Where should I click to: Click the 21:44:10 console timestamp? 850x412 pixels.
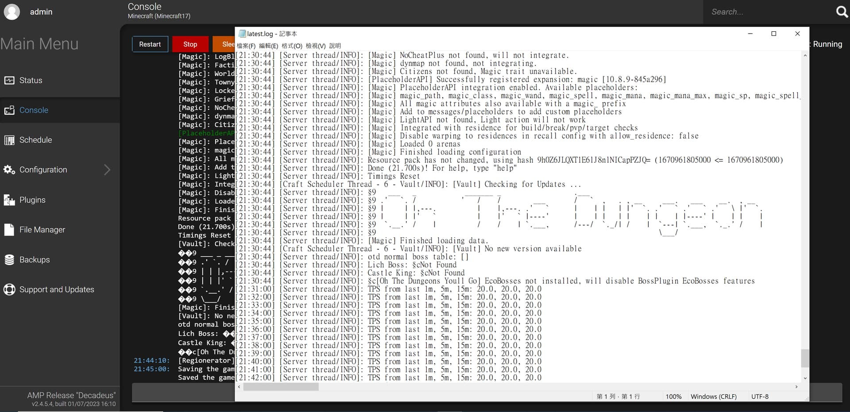tap(151, 361)
